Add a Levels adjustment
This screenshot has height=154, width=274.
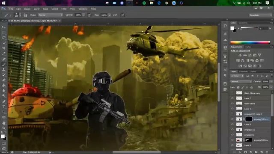tap(245, 55)
